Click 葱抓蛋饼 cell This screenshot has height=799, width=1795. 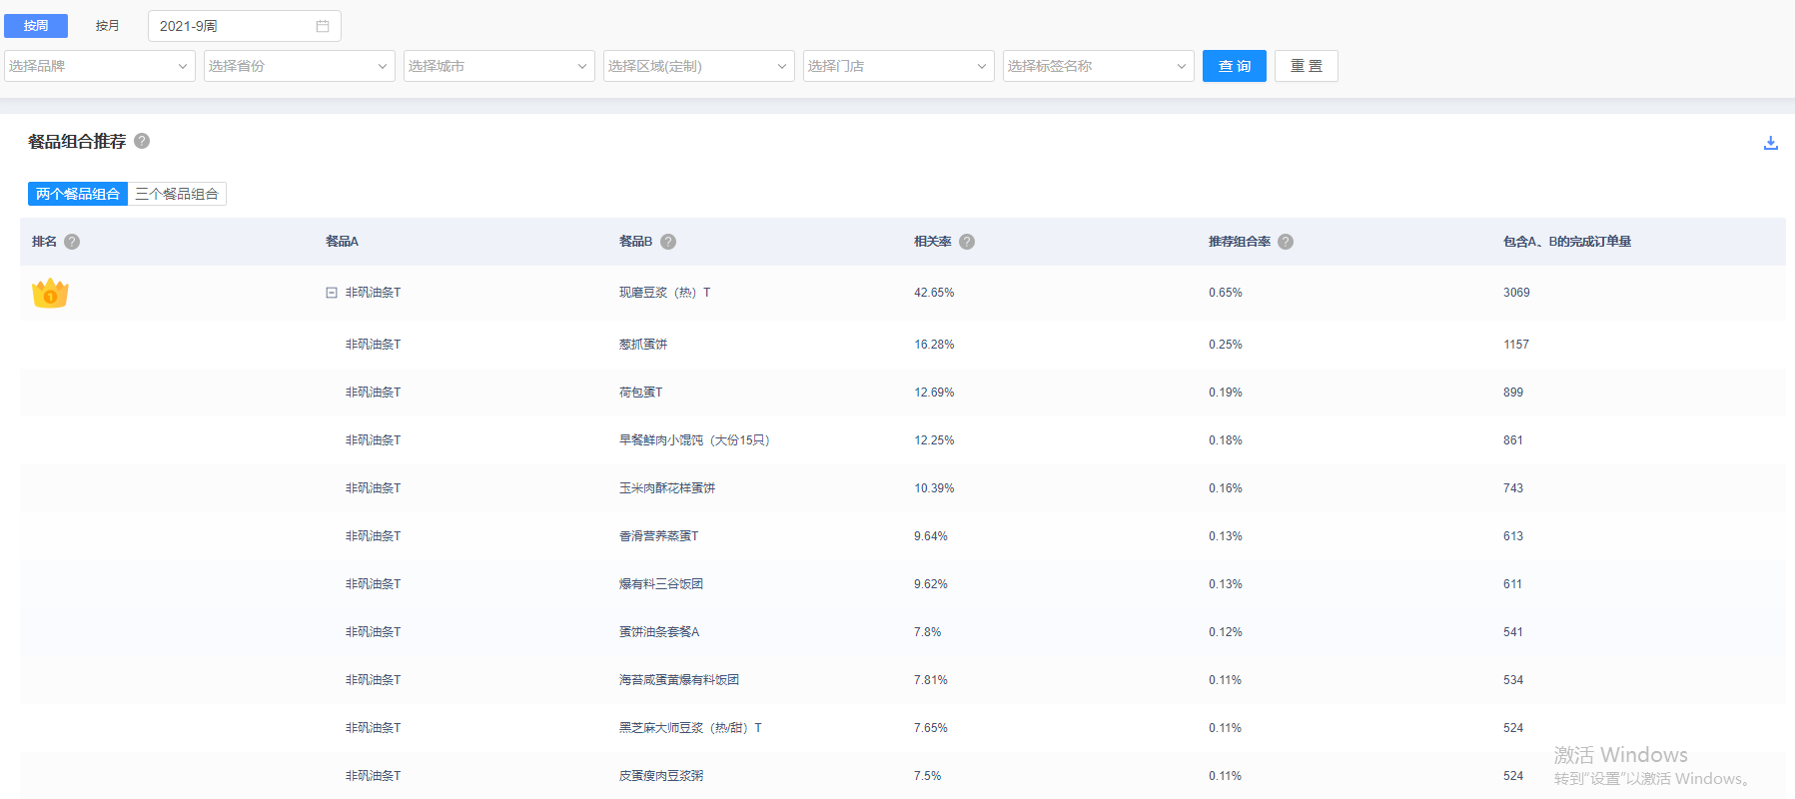pyautogui.click(x=643, y=345)
